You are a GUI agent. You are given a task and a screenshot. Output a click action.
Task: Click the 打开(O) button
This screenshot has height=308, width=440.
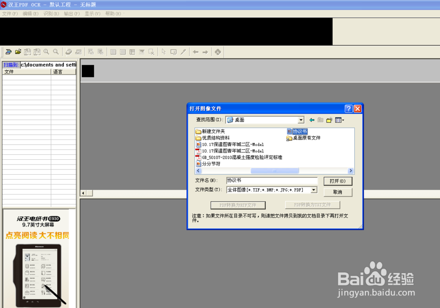(x=338, y=181)
